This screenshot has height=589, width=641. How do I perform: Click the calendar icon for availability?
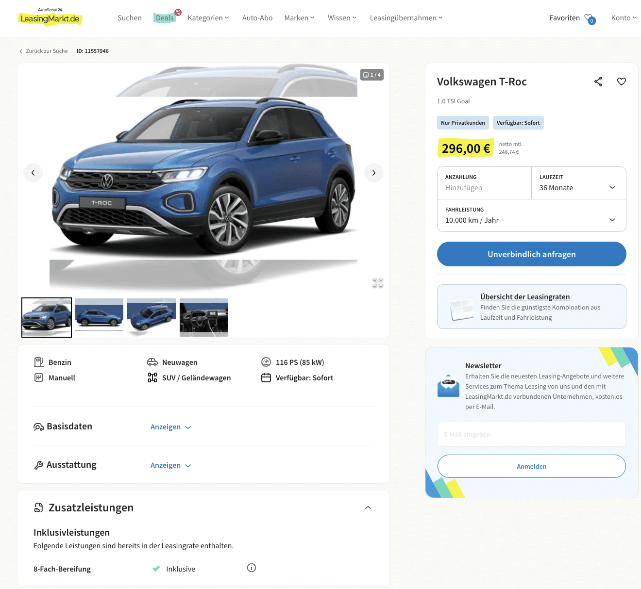pos(266,377)
